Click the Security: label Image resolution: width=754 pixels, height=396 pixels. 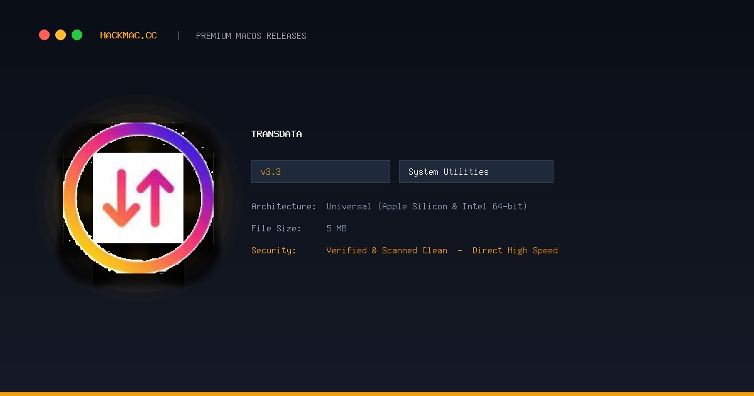click(x=274, y=250)
